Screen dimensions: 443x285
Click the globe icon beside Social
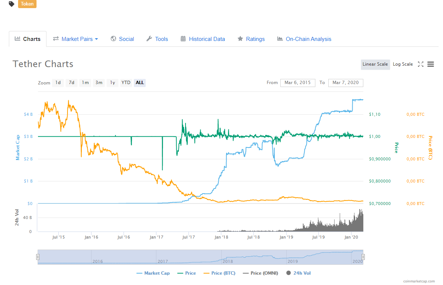pyautogui.click(x=113, y=39)
